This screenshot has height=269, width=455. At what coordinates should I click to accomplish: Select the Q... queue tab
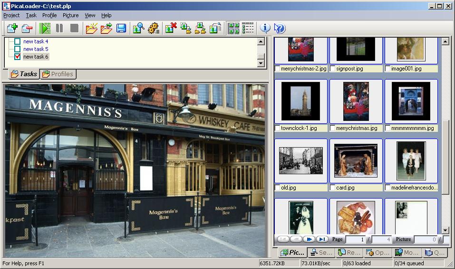tap(435, 253)
